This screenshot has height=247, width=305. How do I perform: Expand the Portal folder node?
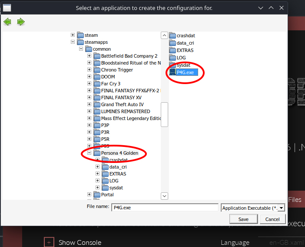coord(89,195)
